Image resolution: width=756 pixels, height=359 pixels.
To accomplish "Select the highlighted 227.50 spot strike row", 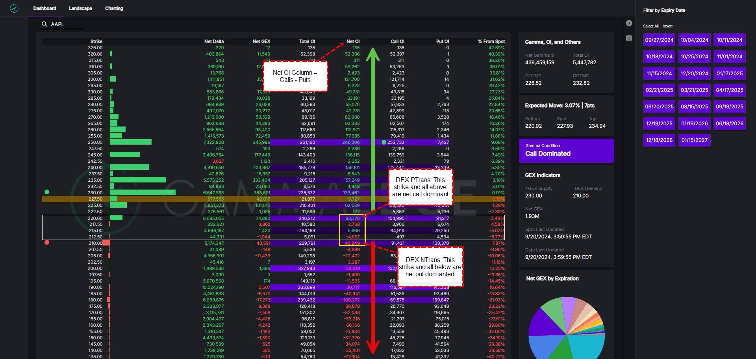I will coord(273,199).
